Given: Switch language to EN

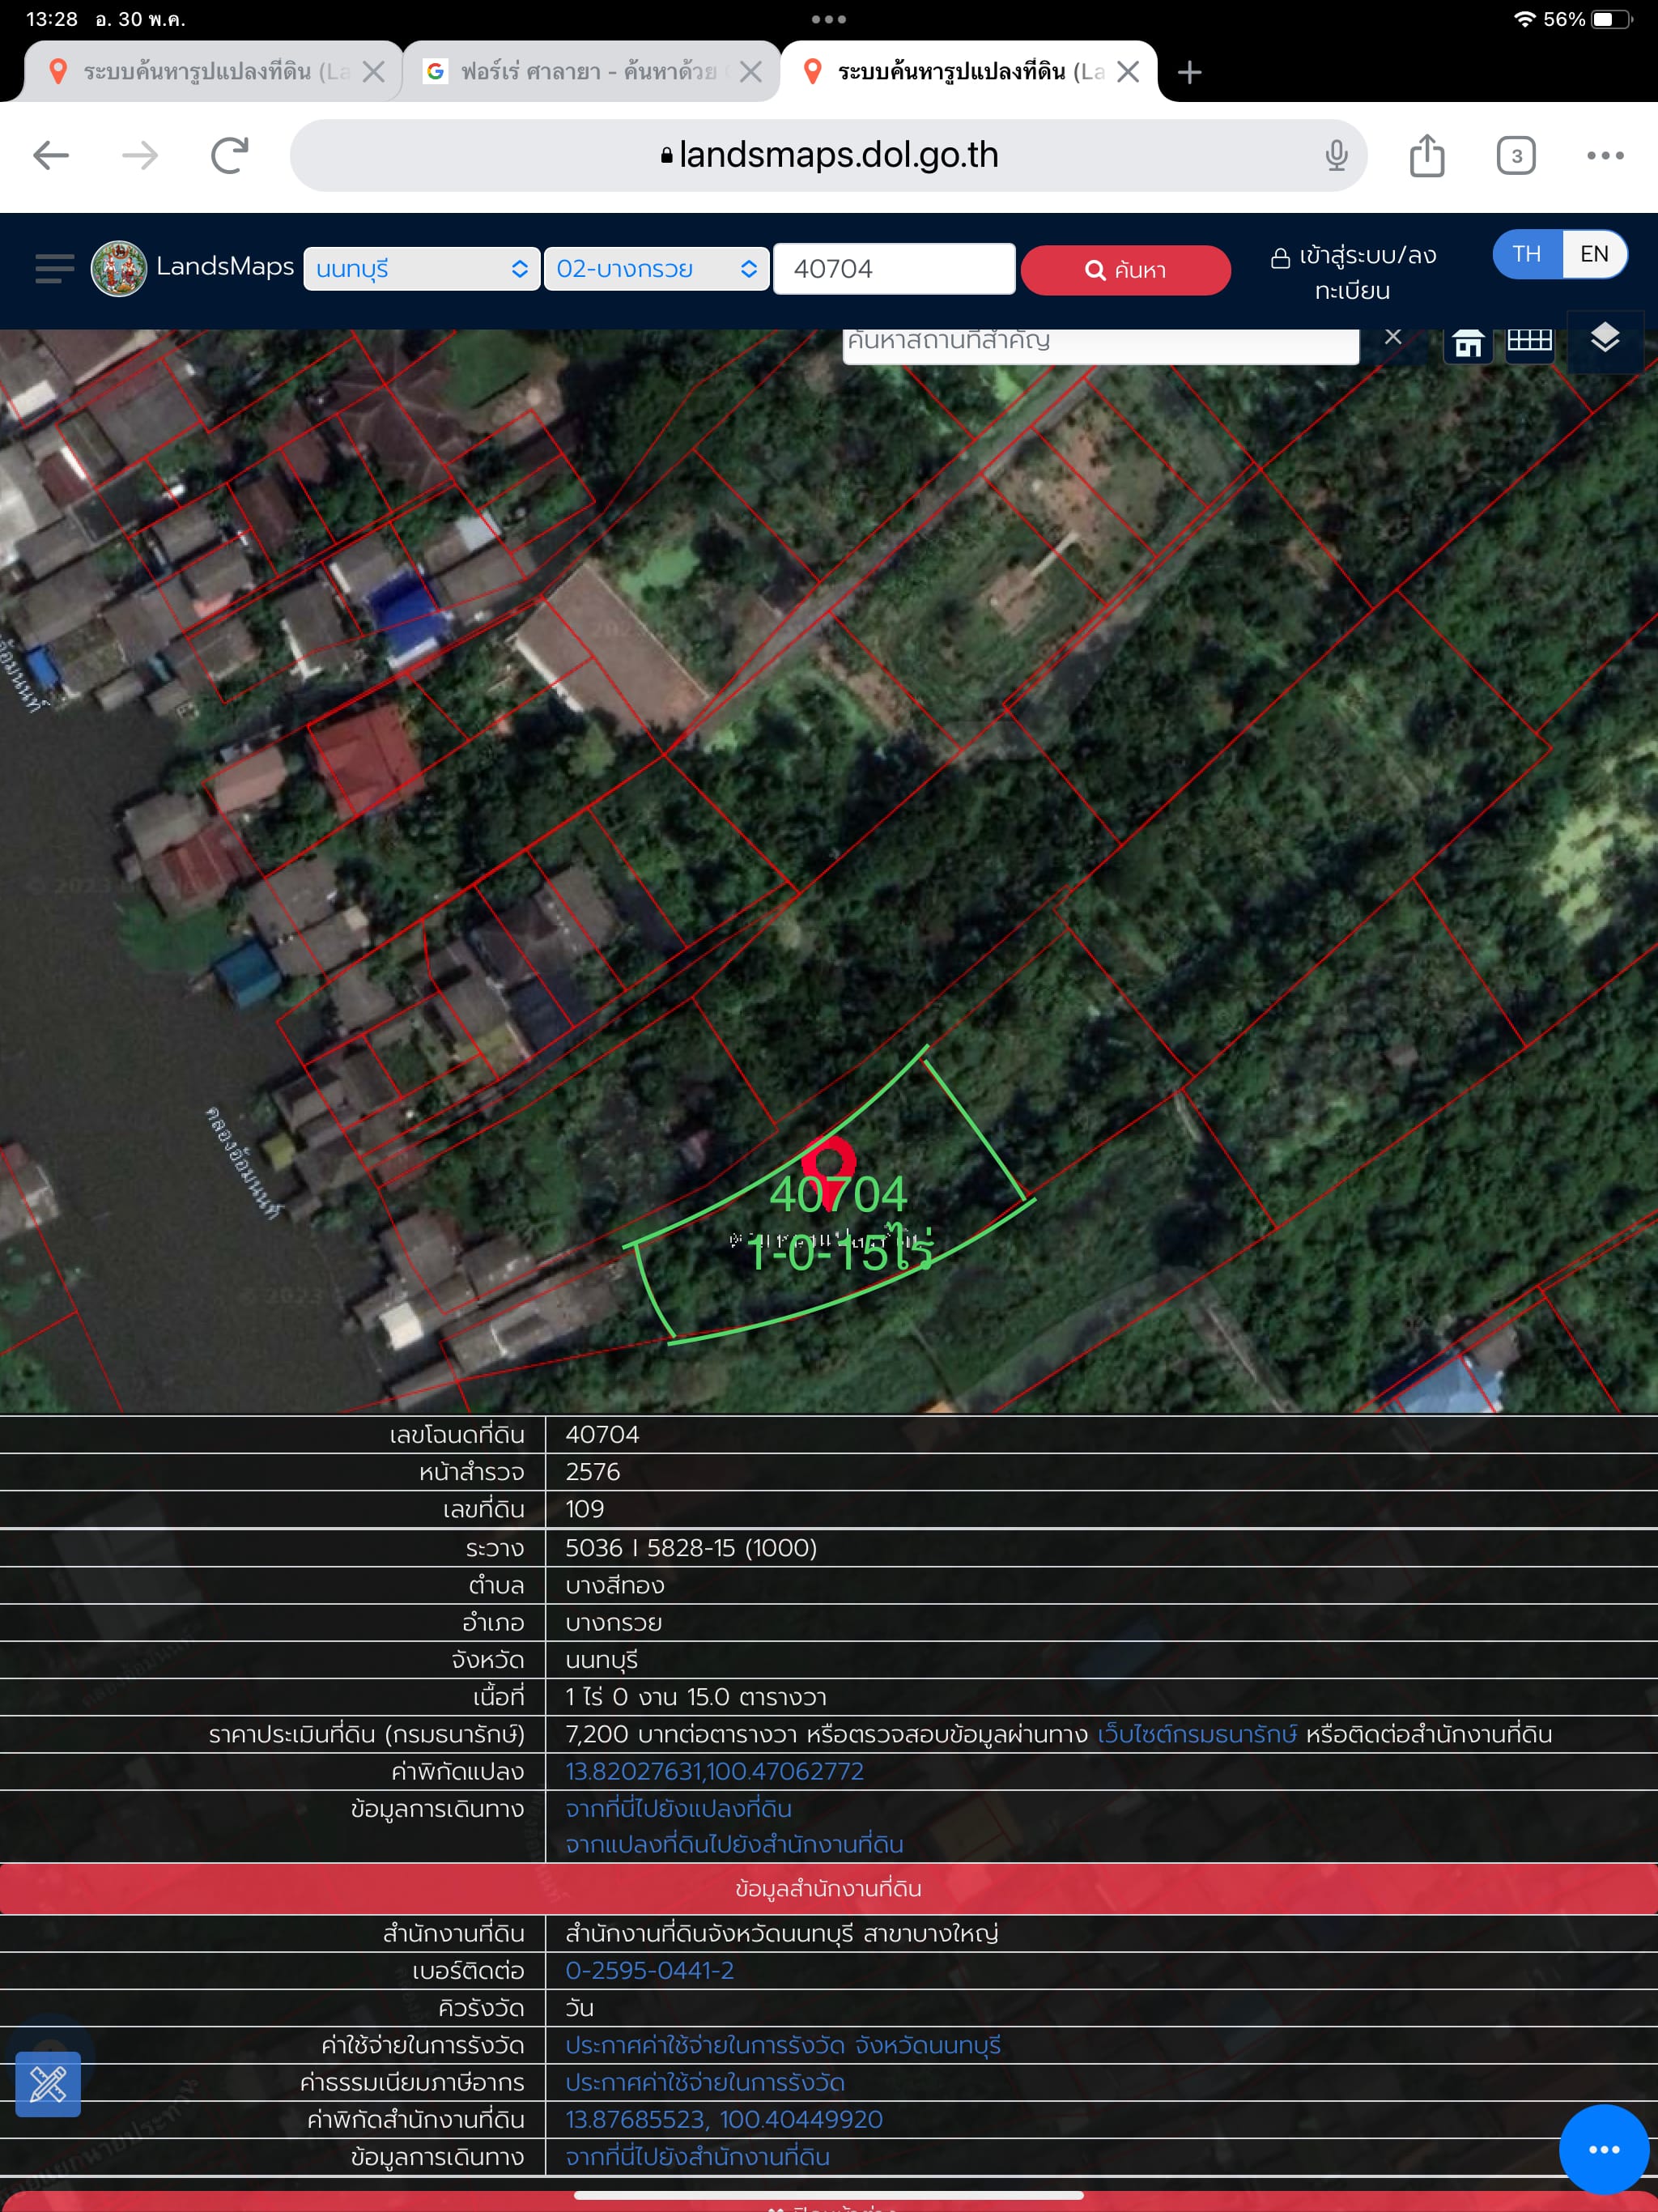Looking at the screenshot, I should (x=1594, y=254).
